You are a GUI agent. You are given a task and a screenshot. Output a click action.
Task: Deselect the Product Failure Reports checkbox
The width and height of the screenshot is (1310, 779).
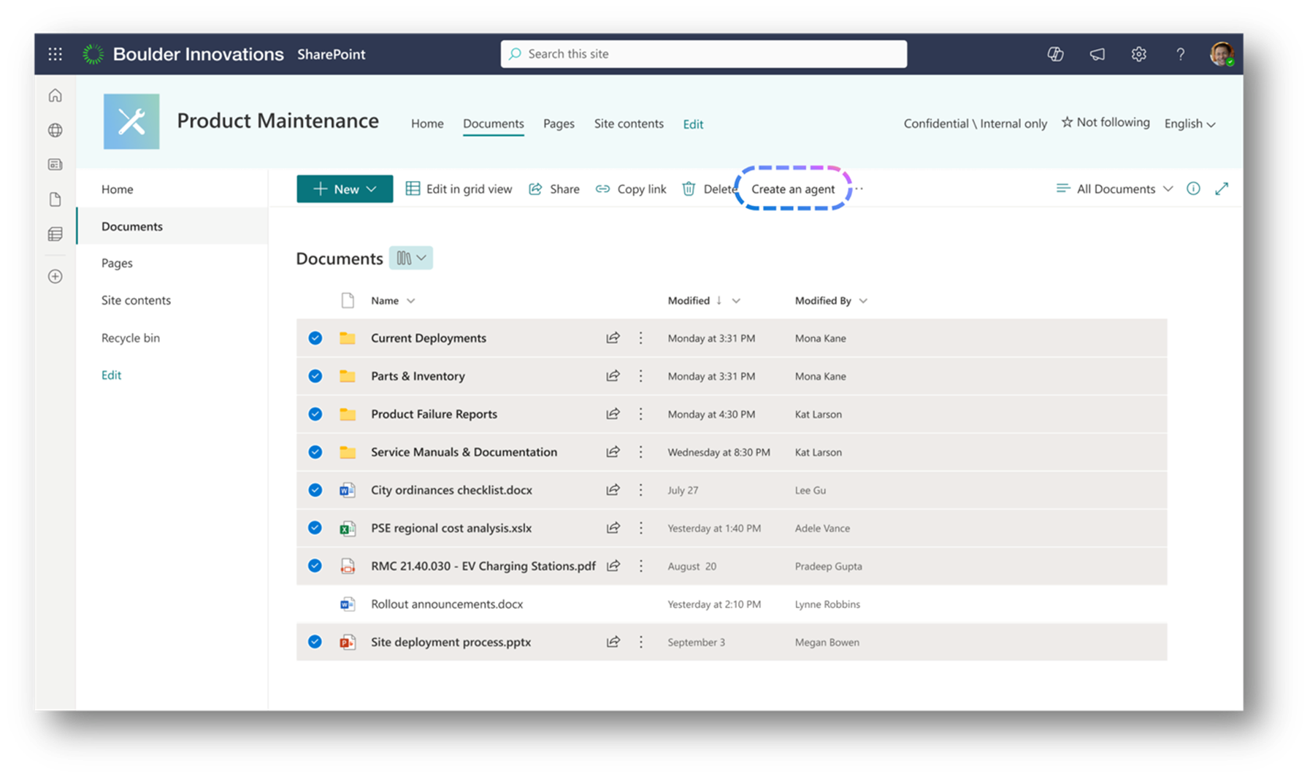click(315, 414)
